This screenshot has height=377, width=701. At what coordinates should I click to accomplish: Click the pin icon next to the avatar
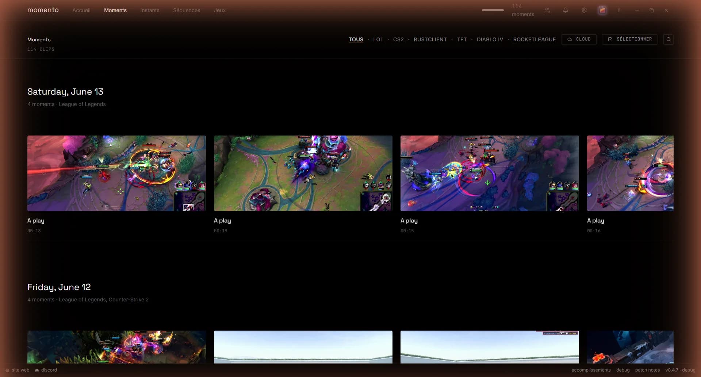point(619,10)
